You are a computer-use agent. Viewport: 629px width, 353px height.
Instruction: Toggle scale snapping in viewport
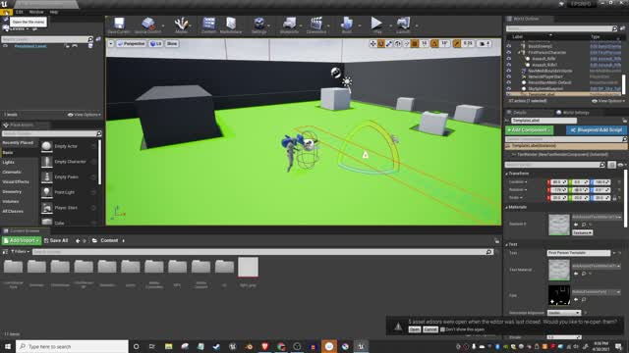(456, 43)
